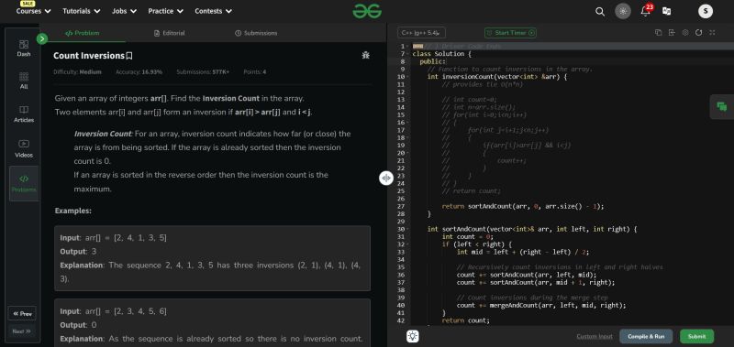Expand the Practice dropdown menu
Image resolution: width=734 pixels, height=347 pixels.
pyautogui.click(x=166, y=11)
